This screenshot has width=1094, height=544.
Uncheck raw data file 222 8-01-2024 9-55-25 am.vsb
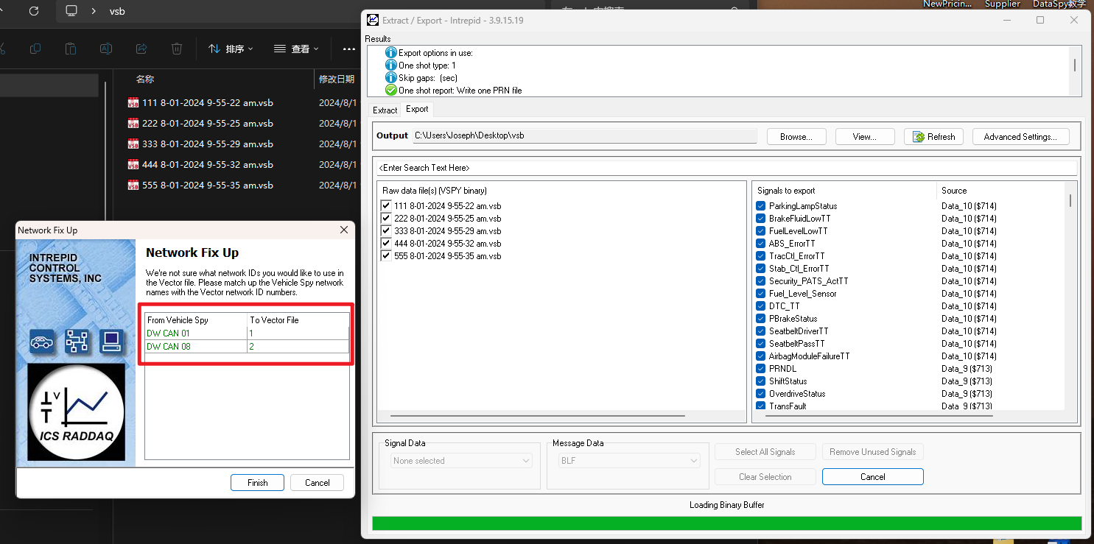[x=386, y=219]
